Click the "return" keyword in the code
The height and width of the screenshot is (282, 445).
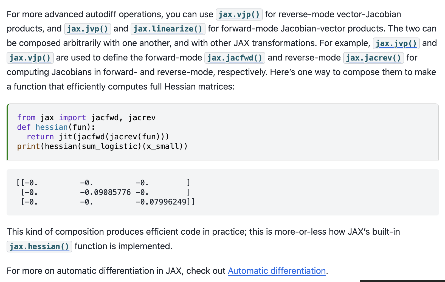tap(40, 137)
